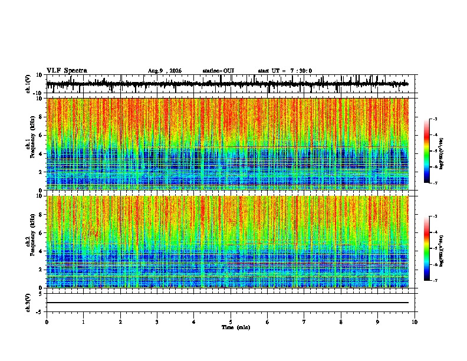Click the "-3" label on ch.1 colorbar
The width and height of the screenshot is (467, 361).
click(435, 119)
